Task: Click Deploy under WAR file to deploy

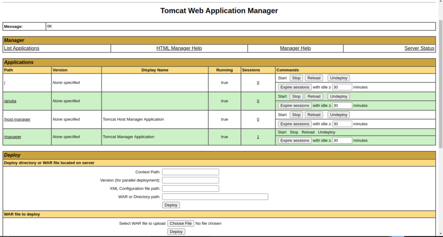Action: point(176,232)
